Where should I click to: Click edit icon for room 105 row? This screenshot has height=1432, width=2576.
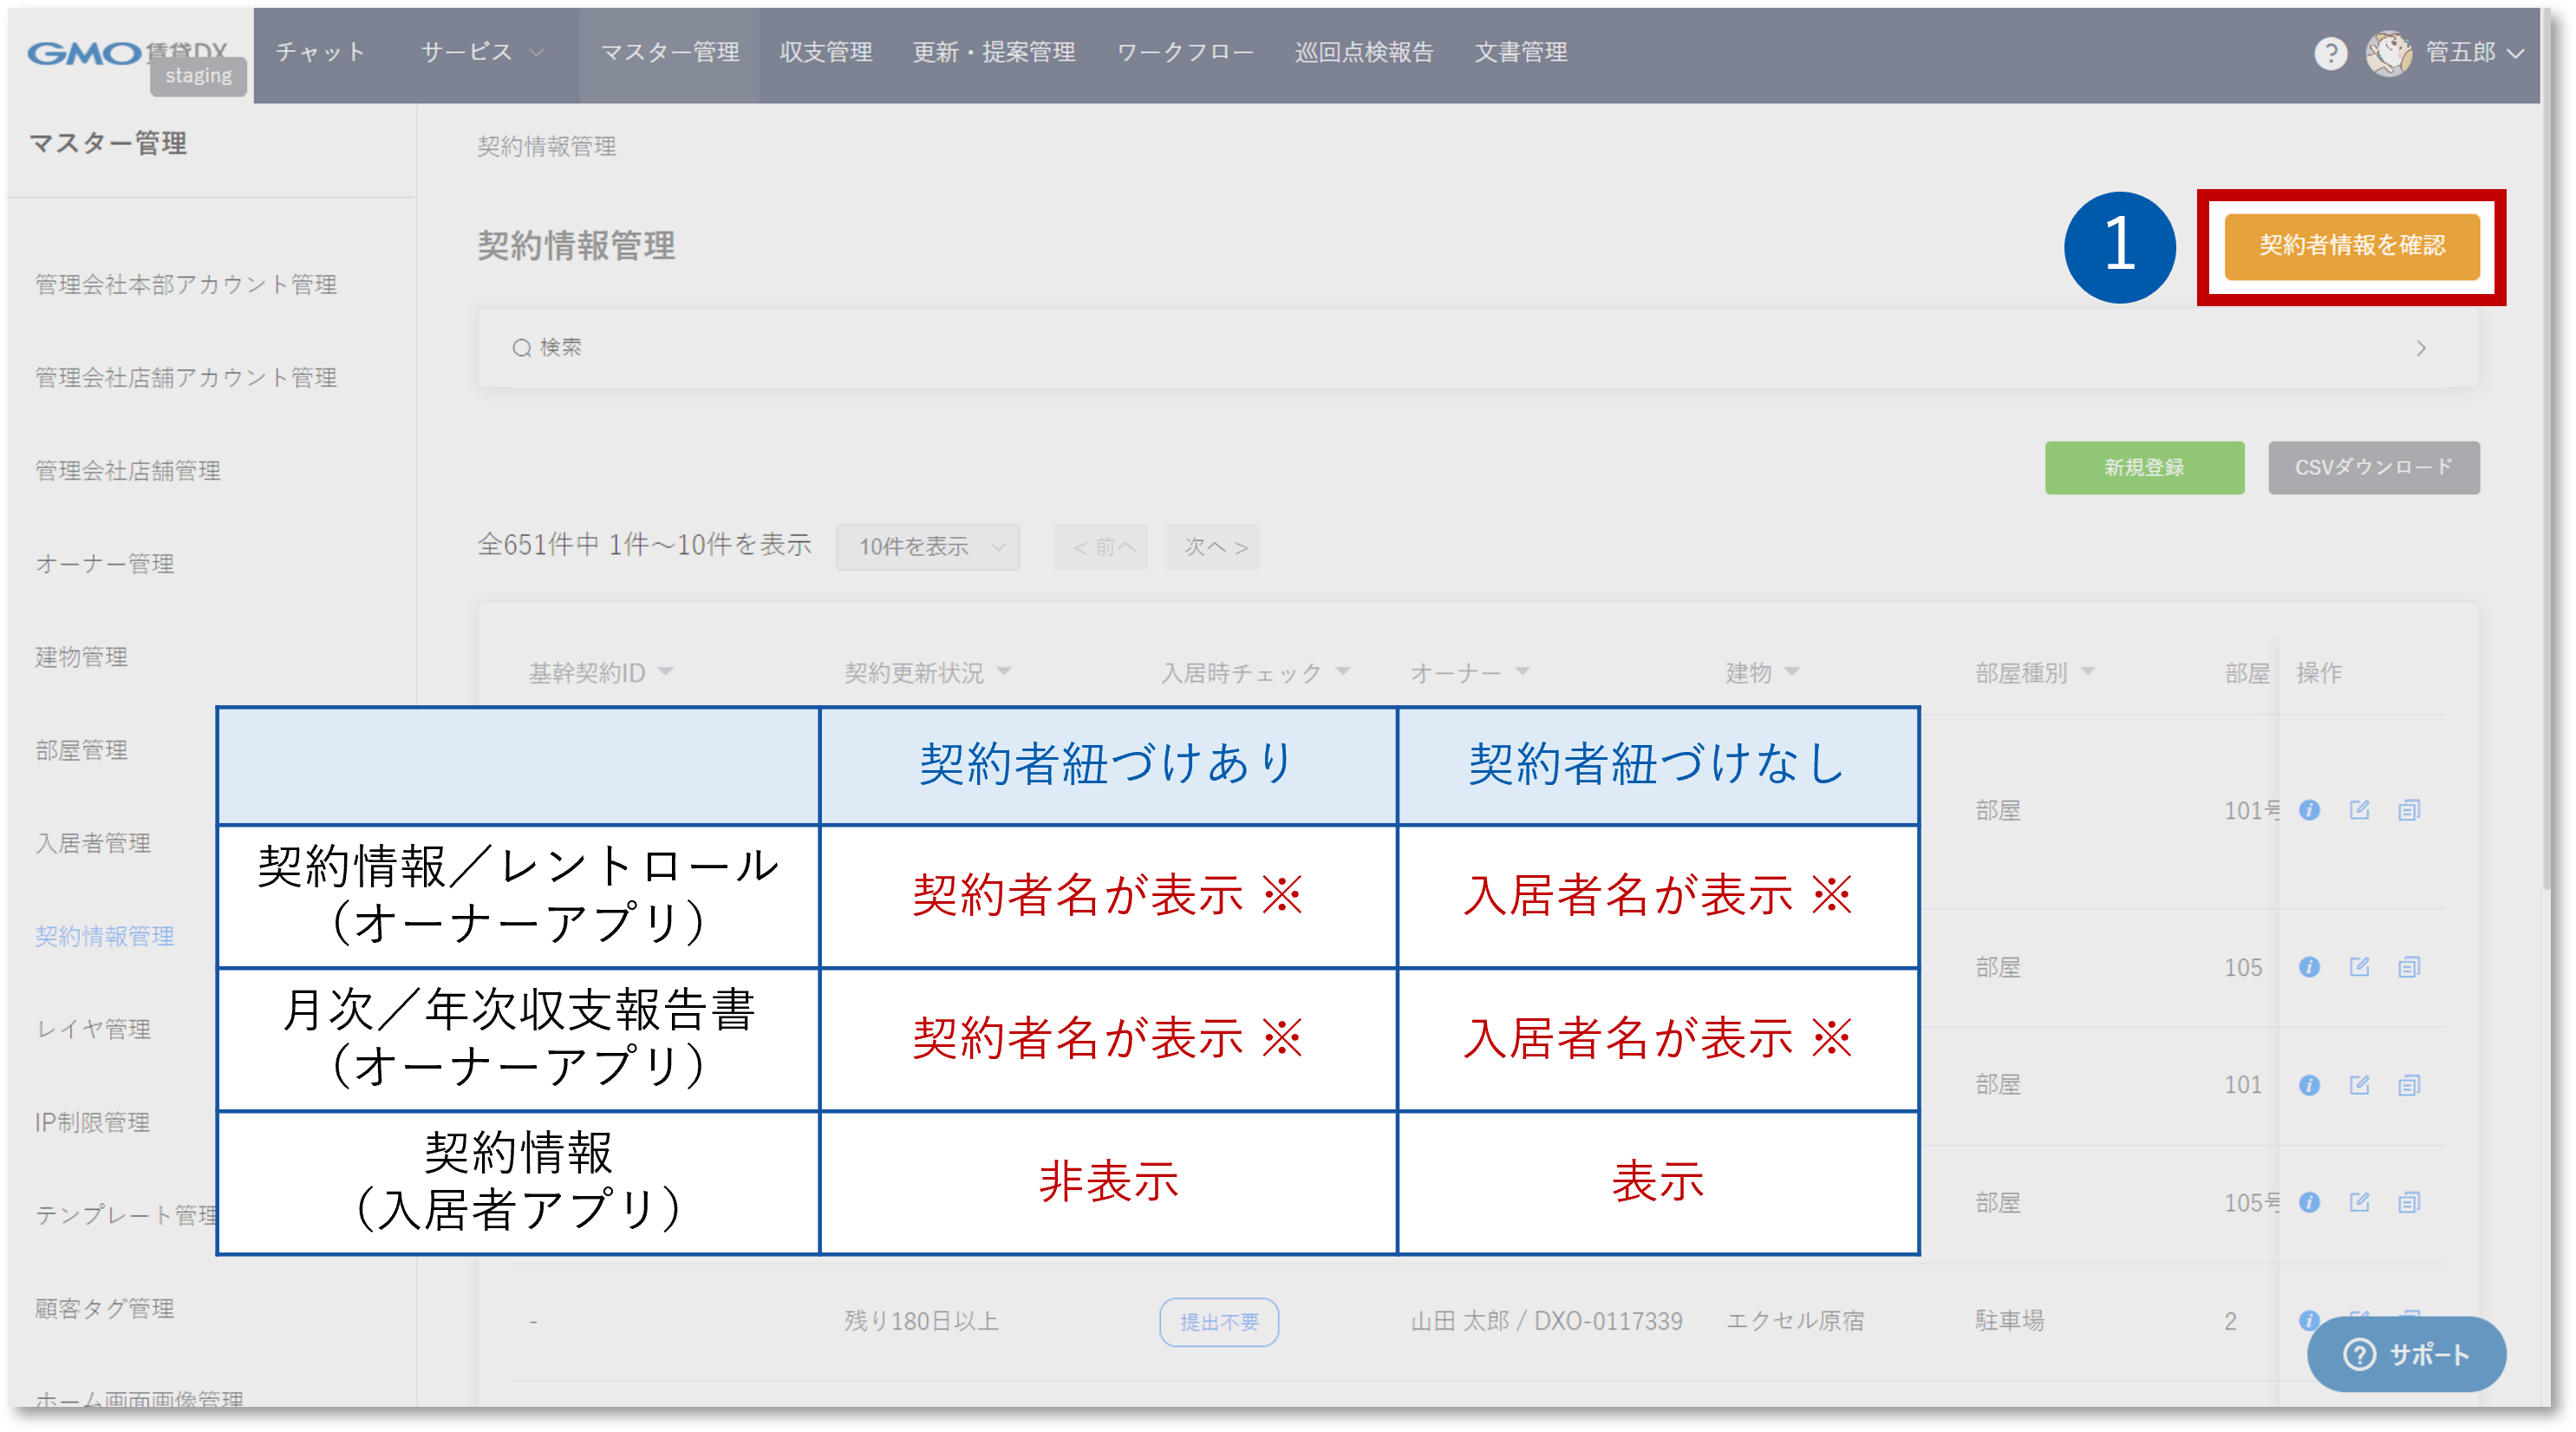2359,967
